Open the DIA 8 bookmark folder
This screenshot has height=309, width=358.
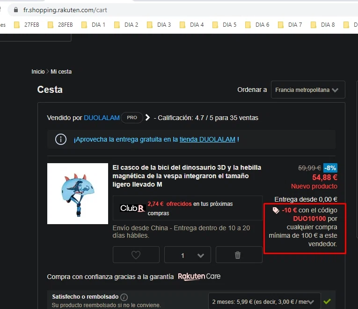click(x=323, y=25)
